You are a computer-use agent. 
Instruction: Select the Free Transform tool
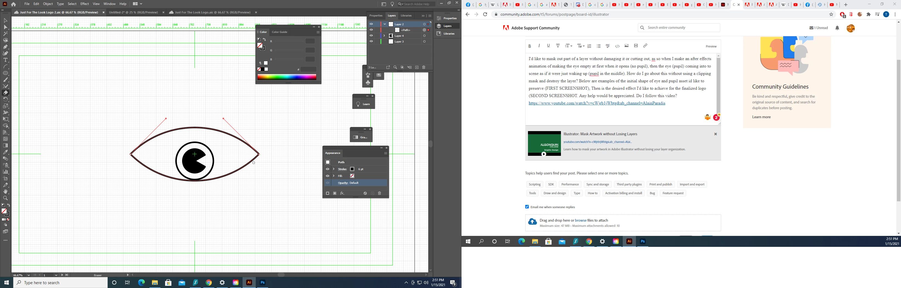[5, 119]
